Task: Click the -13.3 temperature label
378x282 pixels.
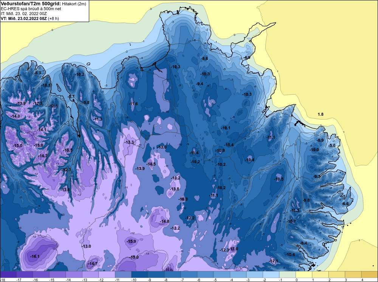Action: tap(129, 143)
